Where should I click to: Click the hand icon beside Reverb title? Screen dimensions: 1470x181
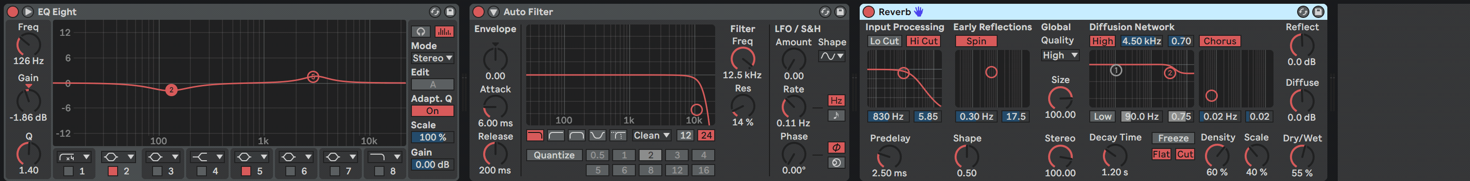[919, 11]
